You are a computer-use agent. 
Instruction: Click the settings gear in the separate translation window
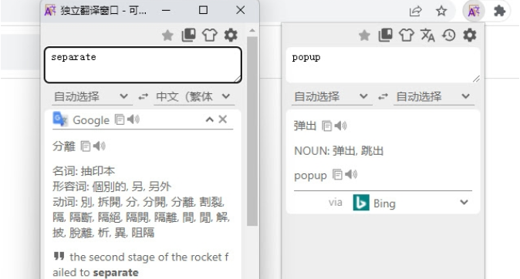point(231,35)
